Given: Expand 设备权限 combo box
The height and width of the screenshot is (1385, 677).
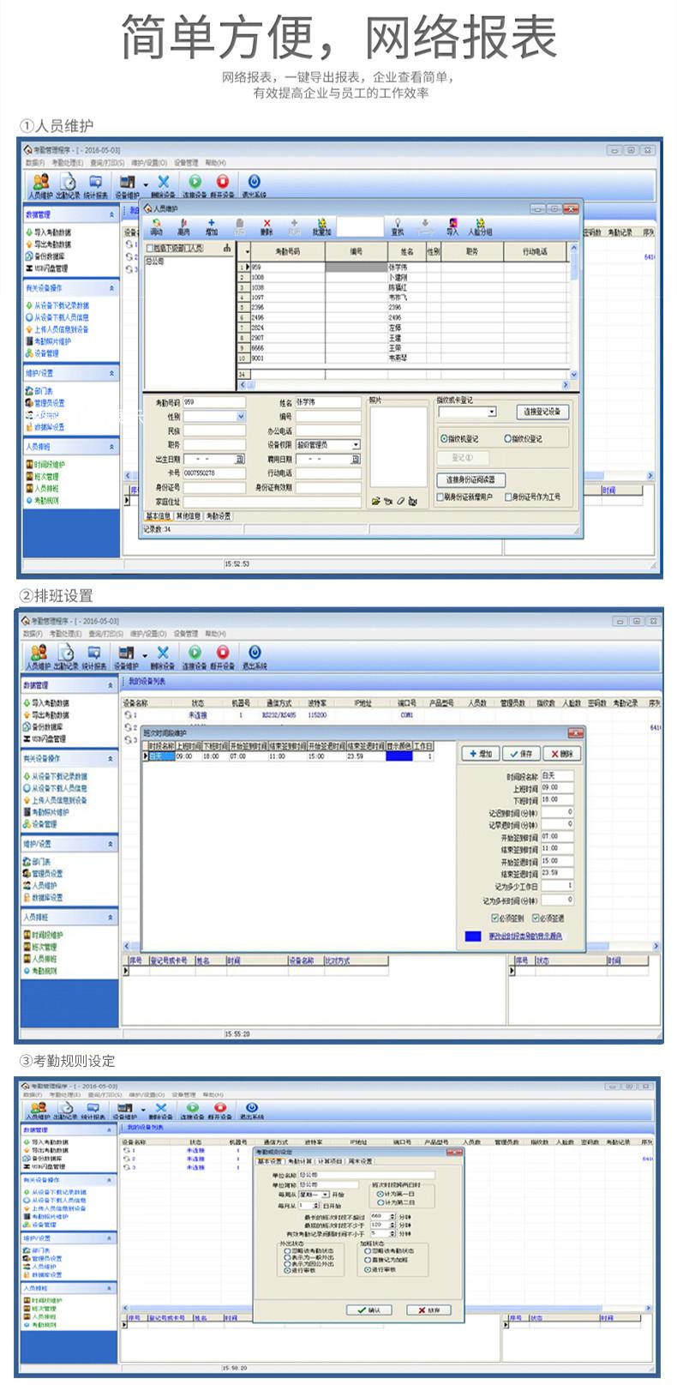Looking at the screenshot, I should [356, 445].
